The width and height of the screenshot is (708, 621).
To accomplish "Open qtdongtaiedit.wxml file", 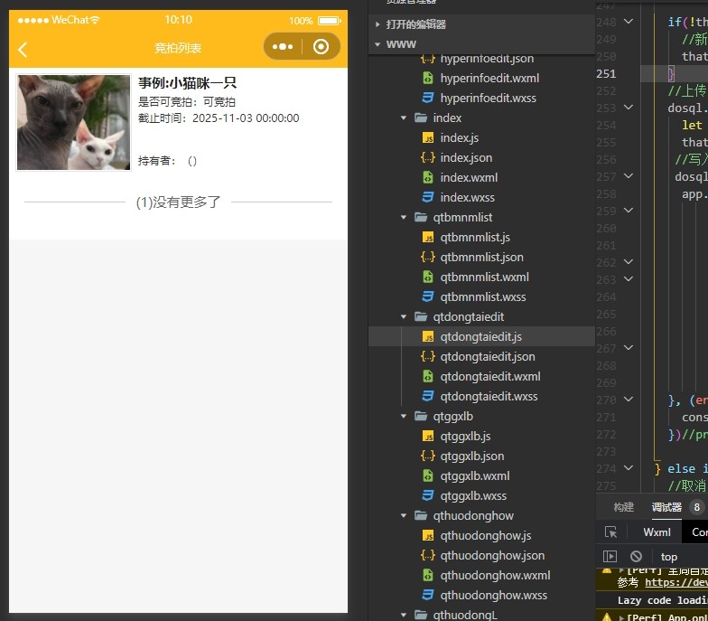I will pyautogui.click(x=490, y=376).
